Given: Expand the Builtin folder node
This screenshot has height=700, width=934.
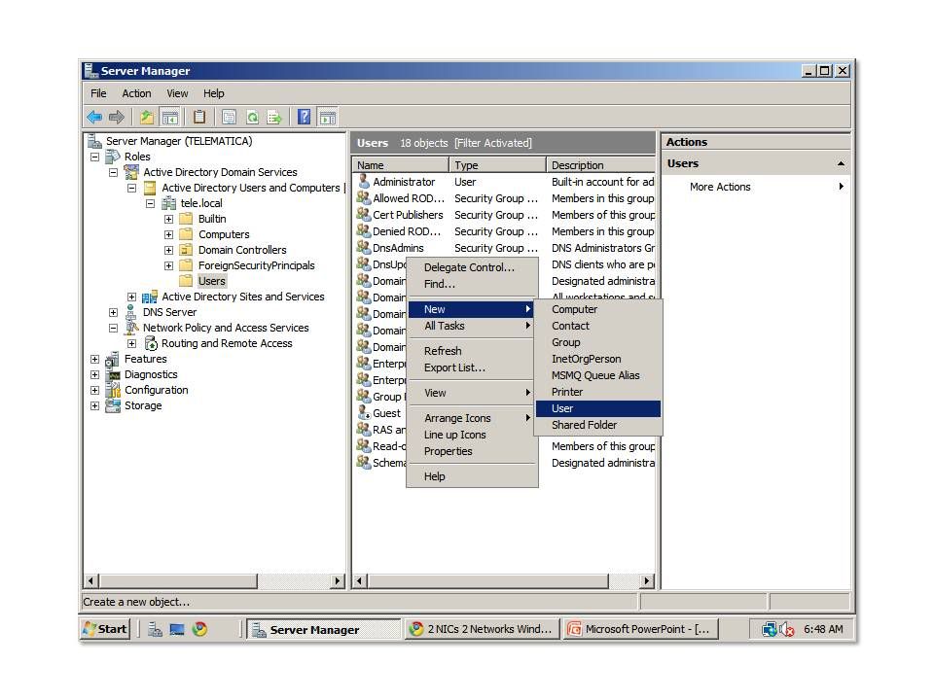Looking at the screenshot, I should [168, 219].
